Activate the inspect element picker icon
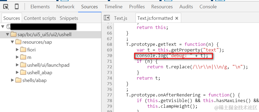Viewport: 259px width, 112px height. [6, 7]
